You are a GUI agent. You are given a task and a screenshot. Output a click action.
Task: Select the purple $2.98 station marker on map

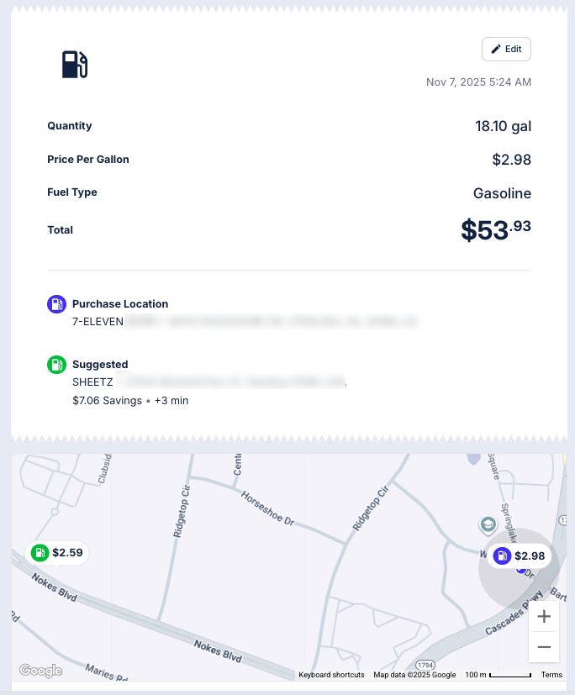[520, 555]
